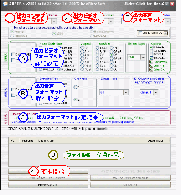Open the DVD language default dropdown

(156, 92)
